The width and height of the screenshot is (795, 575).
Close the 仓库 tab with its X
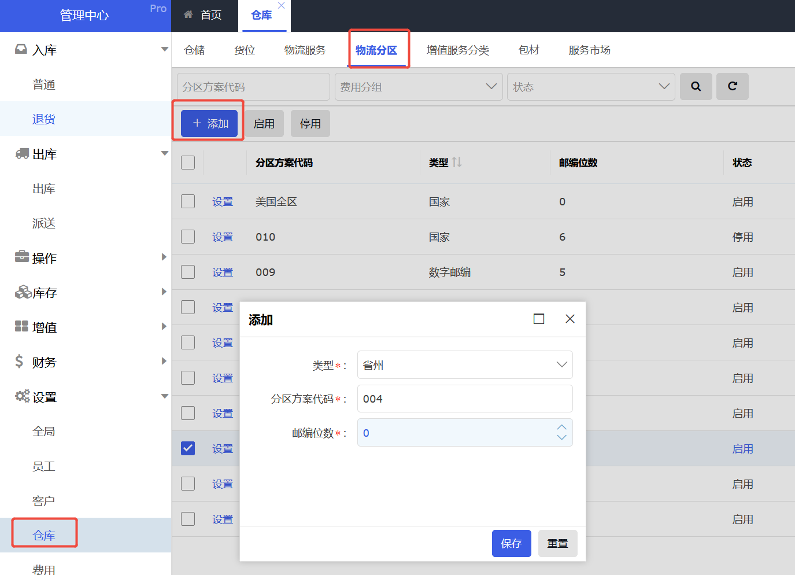(281, 6)
